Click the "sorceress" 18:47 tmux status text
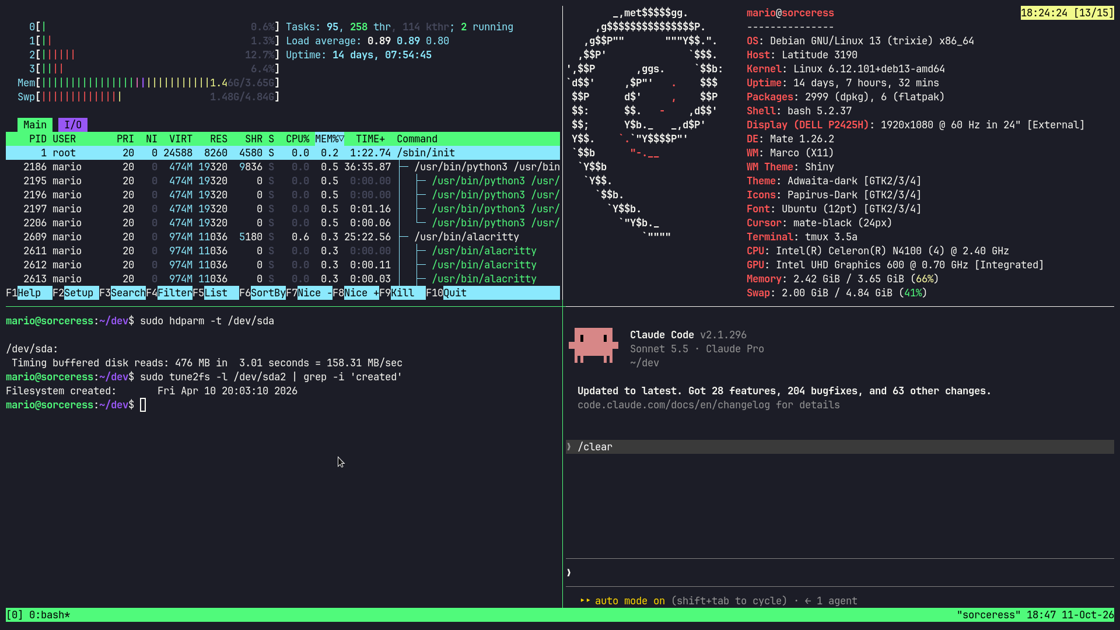The height and width of the screenshot is (630, 1120). pyautogui.click(x=1035, y=615)
